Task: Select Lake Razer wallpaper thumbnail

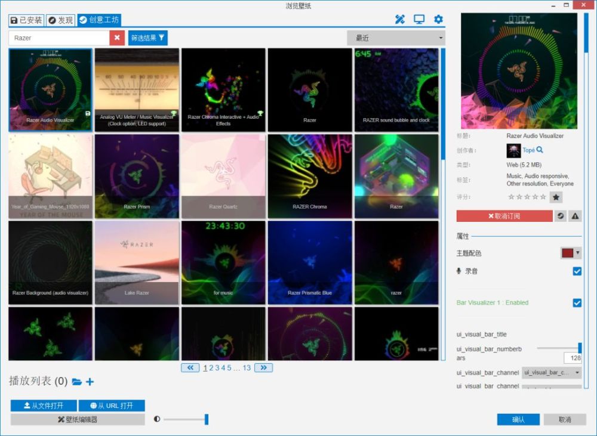Action: tap(137, 262)
